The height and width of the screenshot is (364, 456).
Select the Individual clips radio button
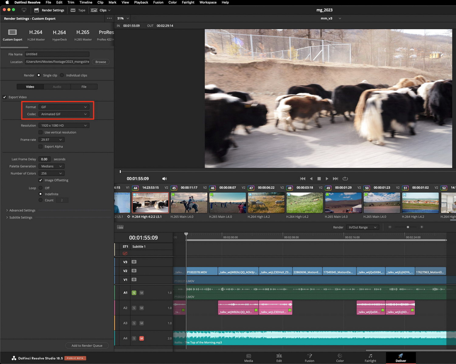62,75
